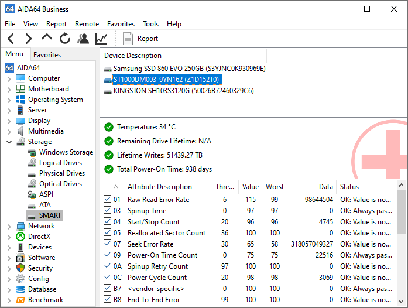
Task: Click the DirectX Xbox icon
Action: tap(20, 237)
